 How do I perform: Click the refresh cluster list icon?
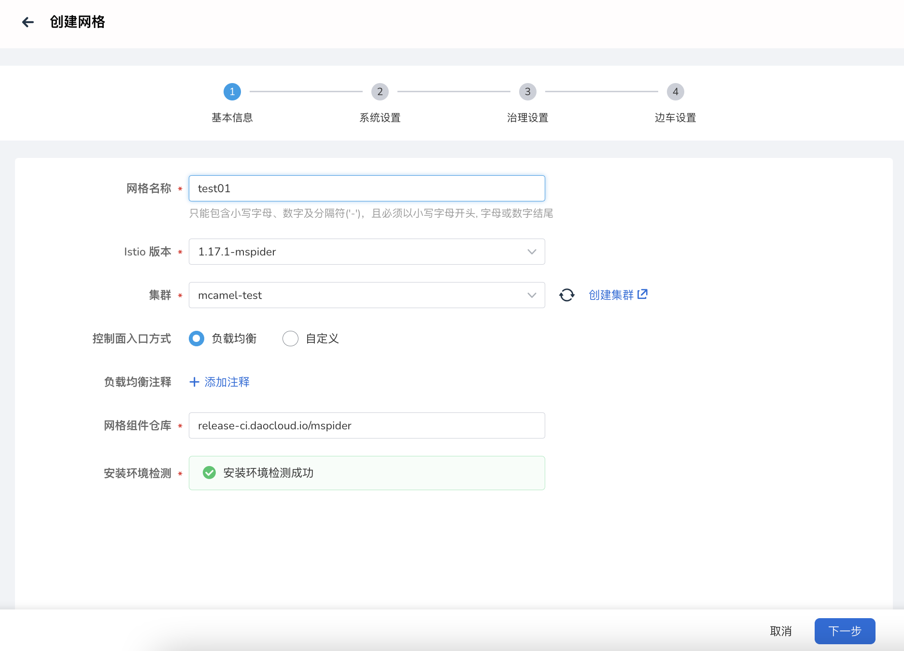[x=567, y=295]
